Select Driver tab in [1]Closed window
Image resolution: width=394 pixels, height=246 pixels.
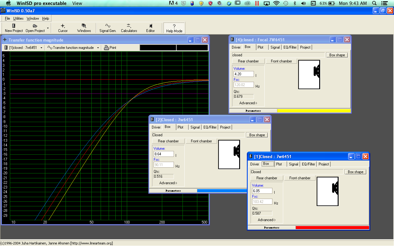click(x=255, y=164)
